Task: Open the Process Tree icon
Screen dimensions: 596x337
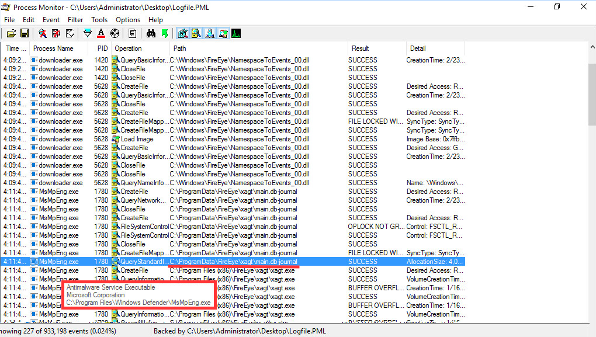Action: (133, 33)
